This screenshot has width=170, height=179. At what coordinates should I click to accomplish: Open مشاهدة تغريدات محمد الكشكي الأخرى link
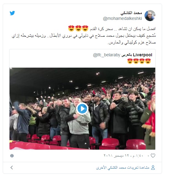(123, 168)
